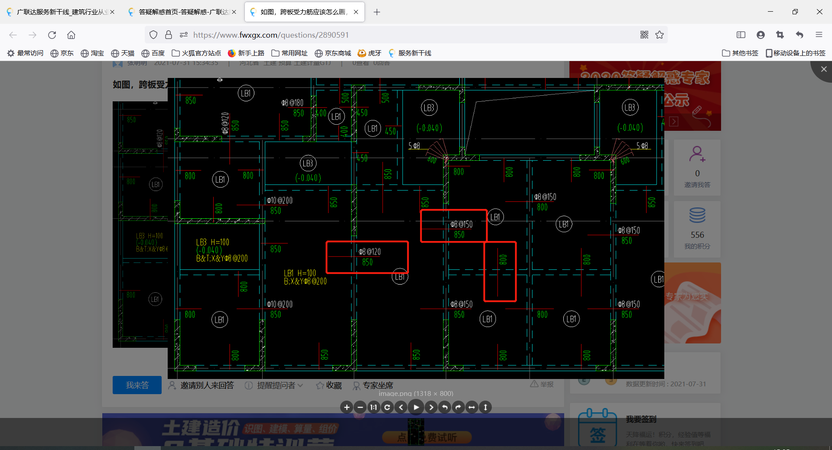Open Firefox account menu

tap(760, 35)
